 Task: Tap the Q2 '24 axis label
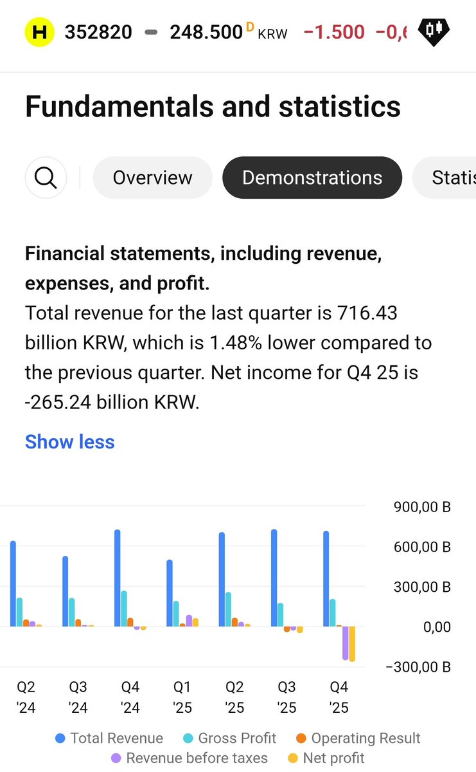[26, 697]
